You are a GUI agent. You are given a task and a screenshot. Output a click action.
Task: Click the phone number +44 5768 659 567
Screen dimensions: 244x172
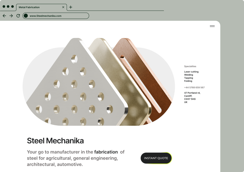pyautogui.click(x=194, y=88)
